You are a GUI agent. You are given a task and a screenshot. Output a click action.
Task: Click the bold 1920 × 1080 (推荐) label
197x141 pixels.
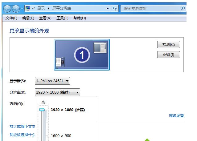68,110
